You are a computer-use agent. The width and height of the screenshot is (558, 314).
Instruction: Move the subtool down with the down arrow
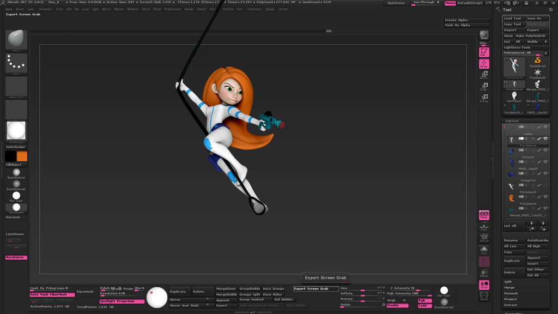pos(543,223)
